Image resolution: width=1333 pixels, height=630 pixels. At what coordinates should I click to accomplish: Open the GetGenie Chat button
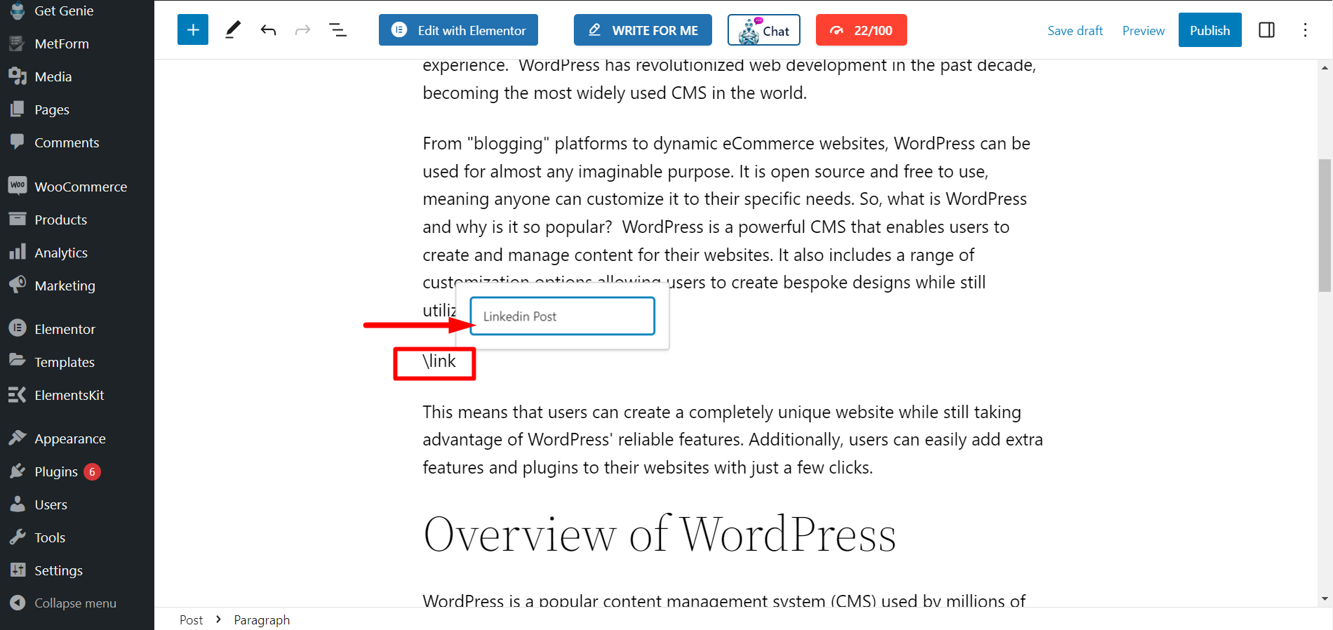click(x=764, y=30)
